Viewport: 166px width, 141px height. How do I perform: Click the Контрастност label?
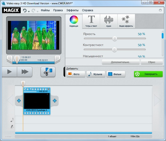[x=93, y=45]
